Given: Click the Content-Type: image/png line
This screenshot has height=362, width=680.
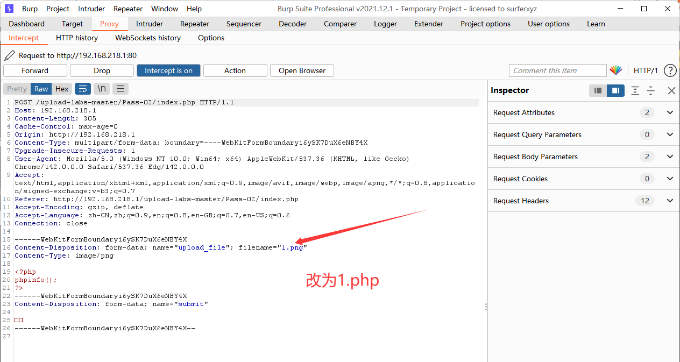Looking at the screenshot, I should click(64, 255).
